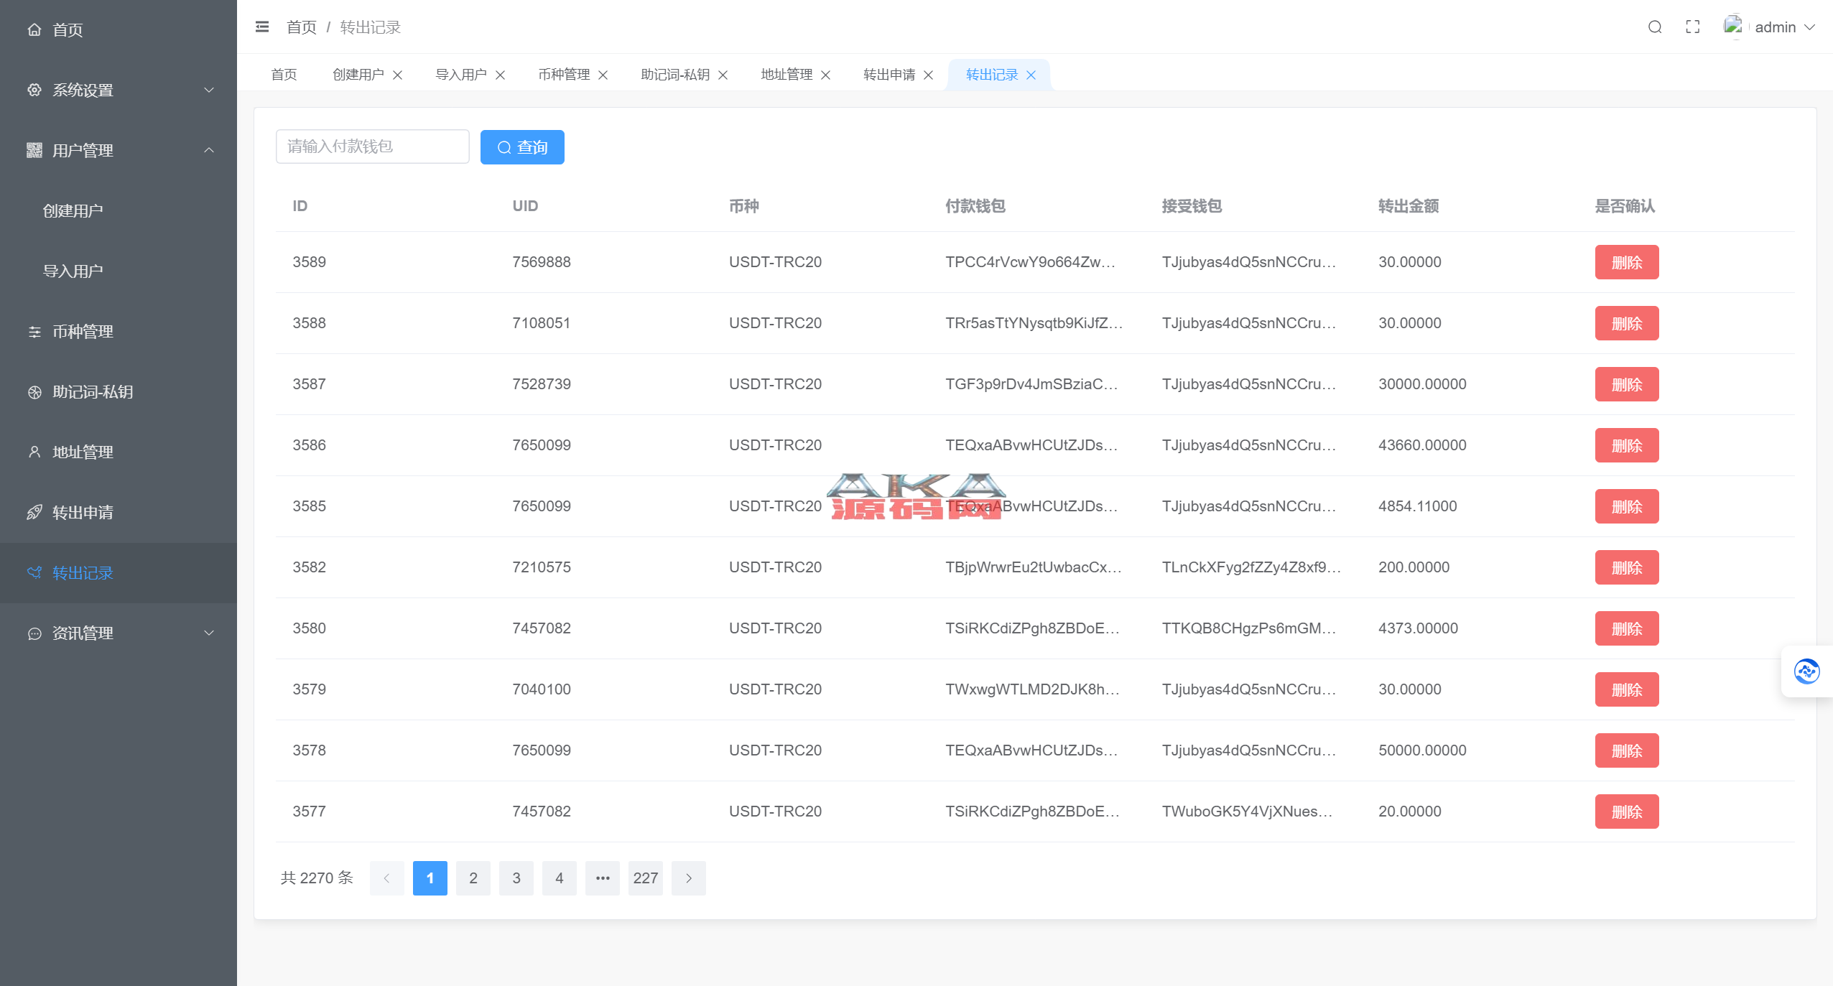Close the 币种管理 tab
This screenshot has width=1833, height=986.
(603, 75)
